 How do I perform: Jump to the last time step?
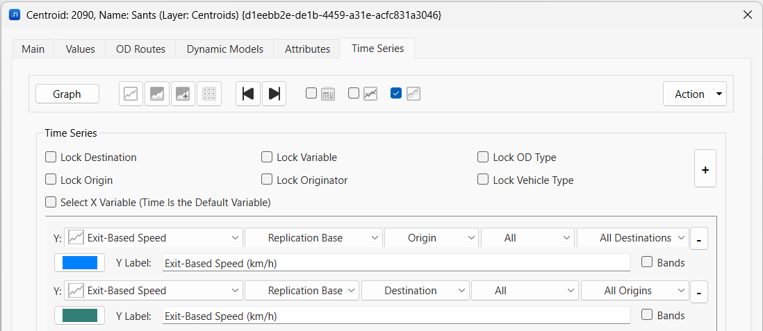[x=274, y=94]
